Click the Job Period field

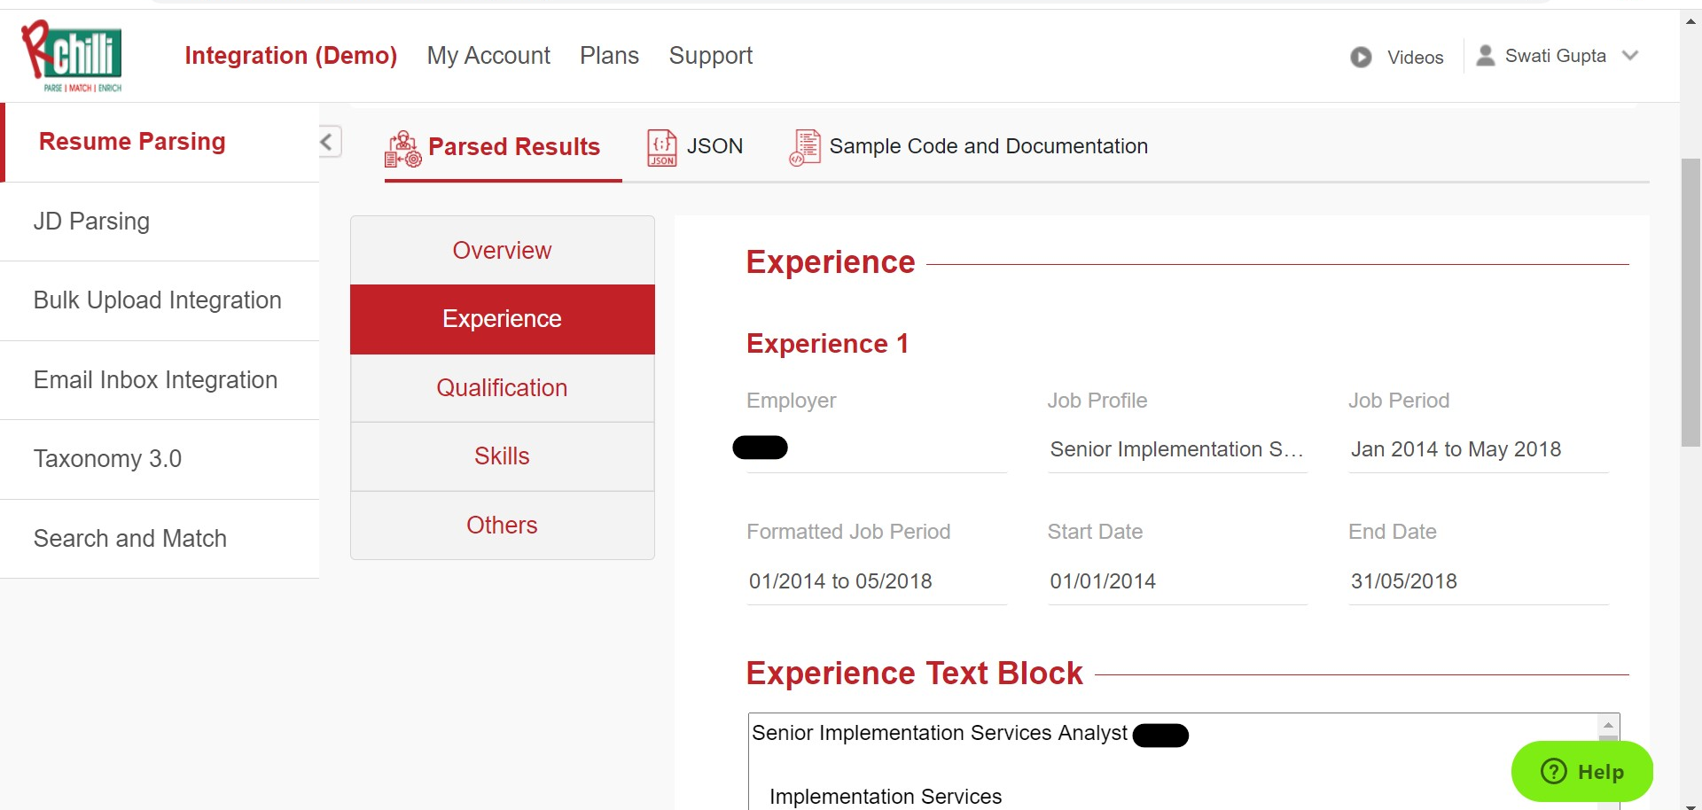pos(1477,449)
